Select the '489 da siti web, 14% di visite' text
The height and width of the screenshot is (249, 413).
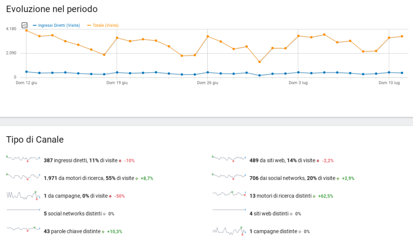tap(282, 160)
